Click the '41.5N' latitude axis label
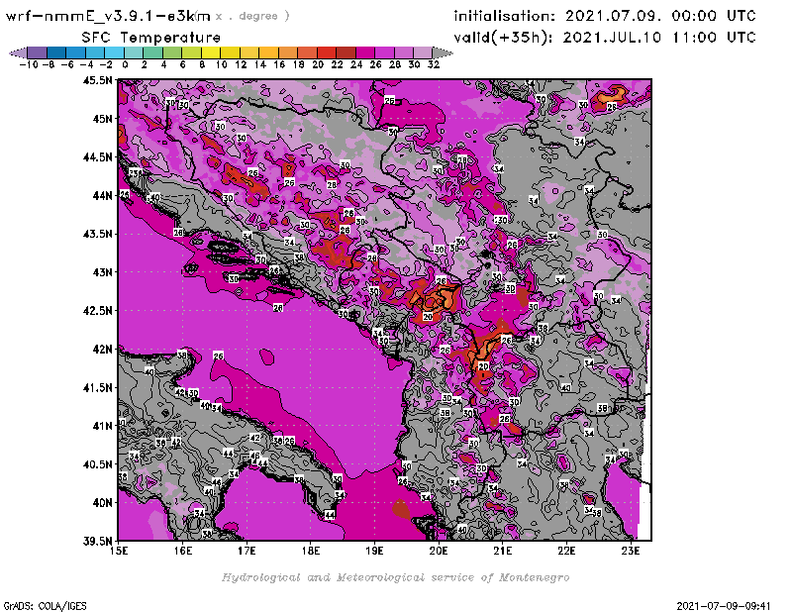Image resolution: width=792 pixels, height=612 pixels. [97, 387]
